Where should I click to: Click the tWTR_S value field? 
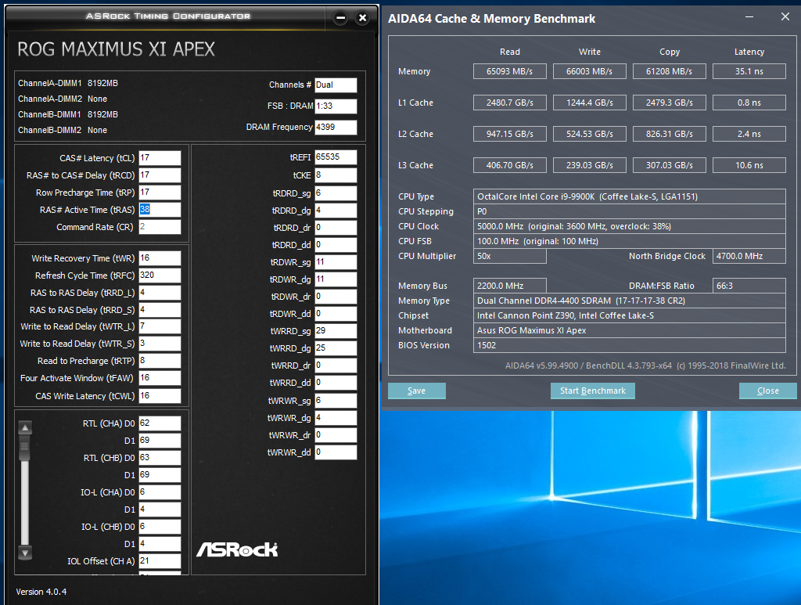point(160,344)
